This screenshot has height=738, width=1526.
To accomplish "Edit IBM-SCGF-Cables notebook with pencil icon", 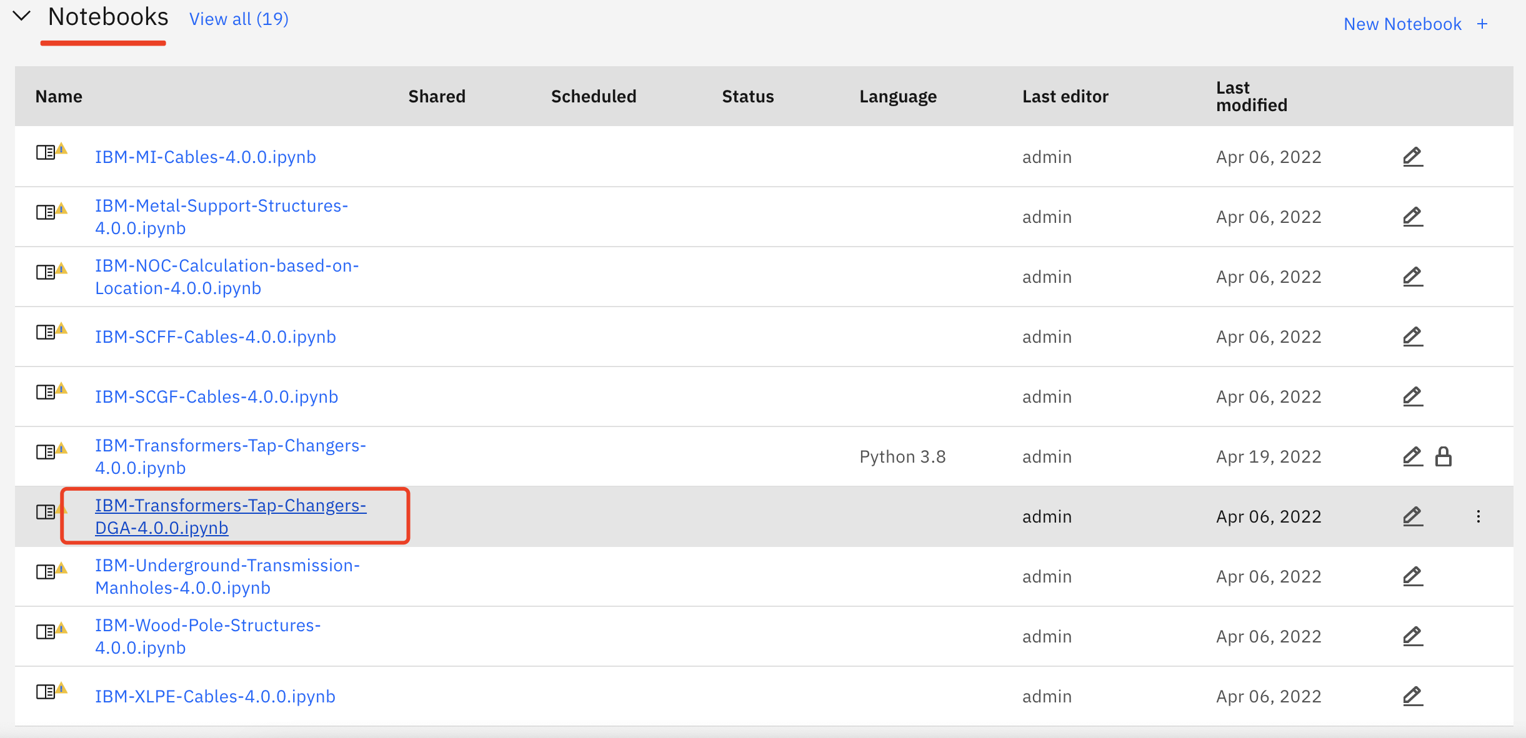I will (x=1412, y=396).
